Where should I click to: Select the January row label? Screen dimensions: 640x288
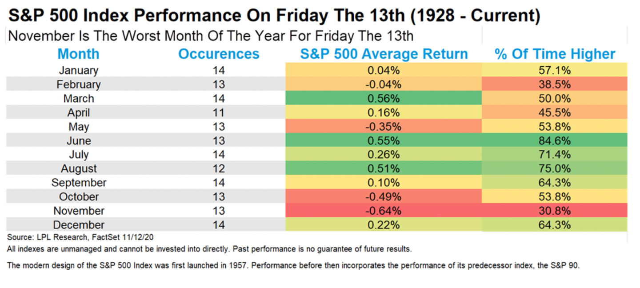[x=78, y=70]
